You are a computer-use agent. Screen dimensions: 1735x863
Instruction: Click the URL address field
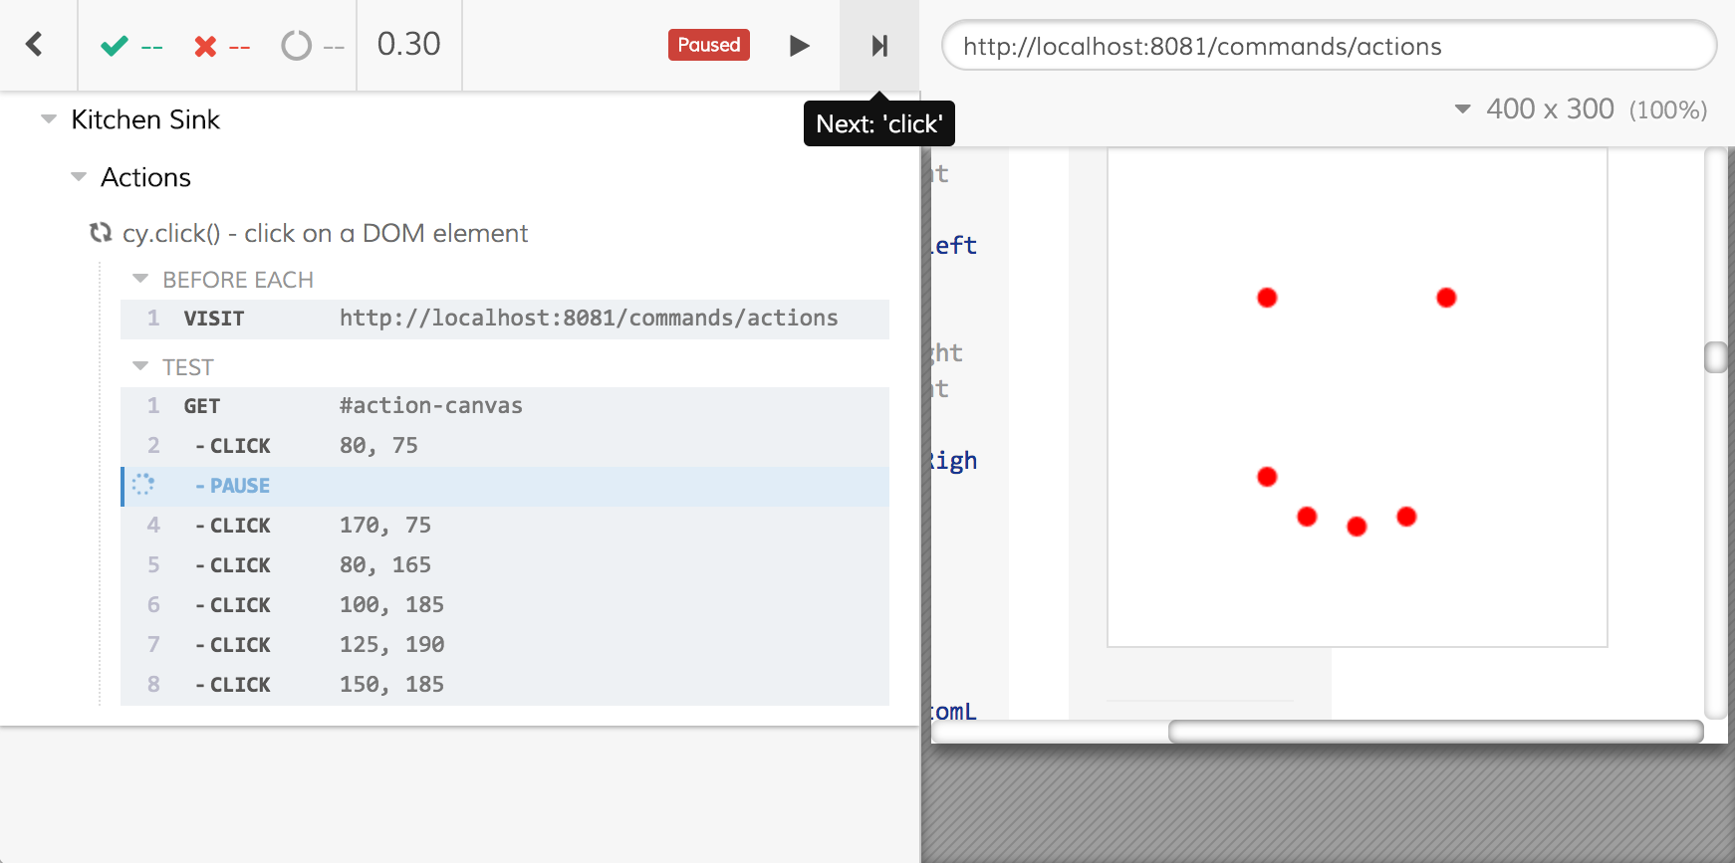(x=1328, y=46)
